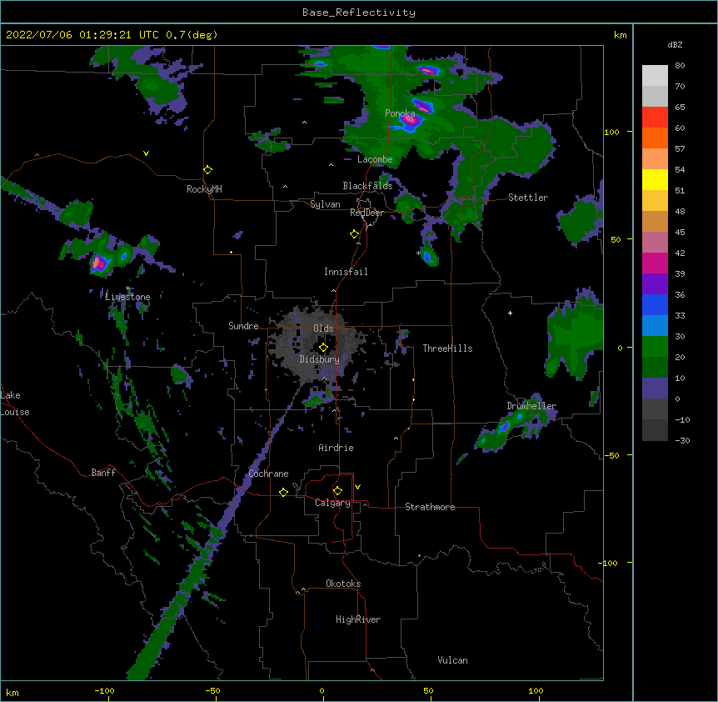Pick the bright green 20-30 dBZ legend swatch
The height and width of the screenshot is (702, 718).
click(655, 347)
